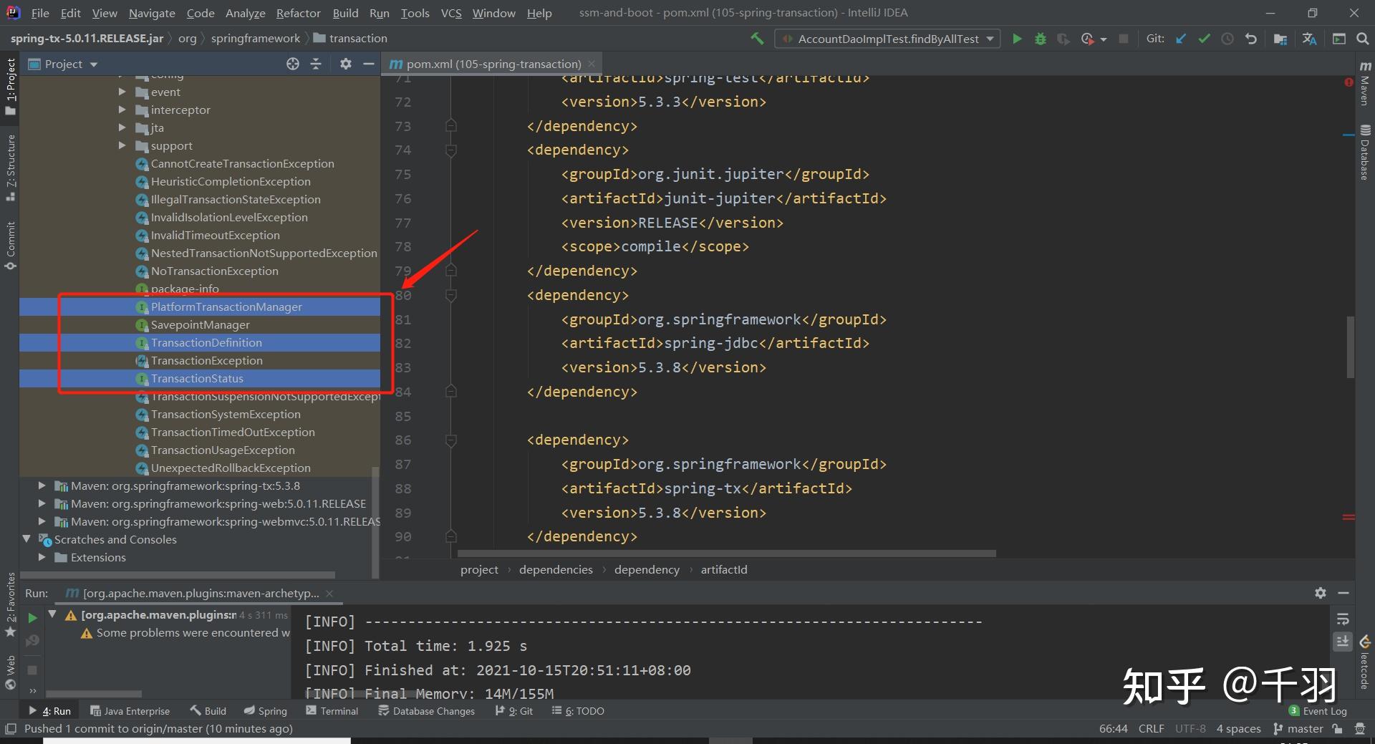Image resolution: width=1375 pixels, height=744 pixels.
Task: Select SavepointManager in project tree
Action: click(200, 324)
